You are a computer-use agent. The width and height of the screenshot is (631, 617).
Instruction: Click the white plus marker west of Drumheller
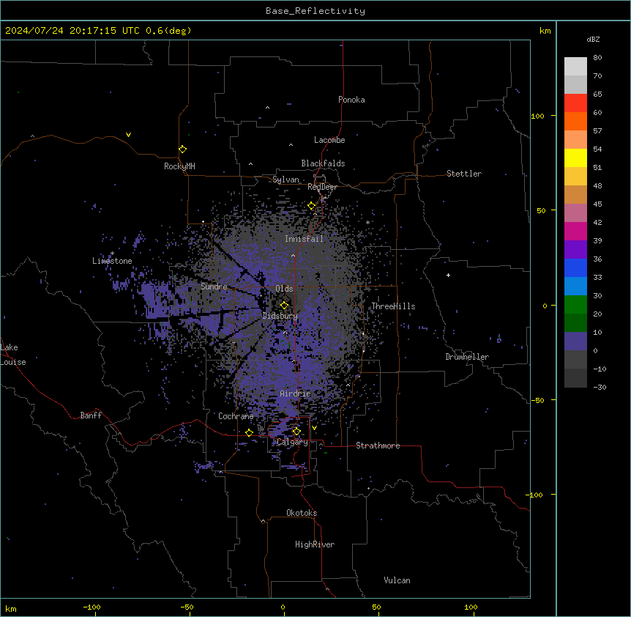click(x=448, y=275)
